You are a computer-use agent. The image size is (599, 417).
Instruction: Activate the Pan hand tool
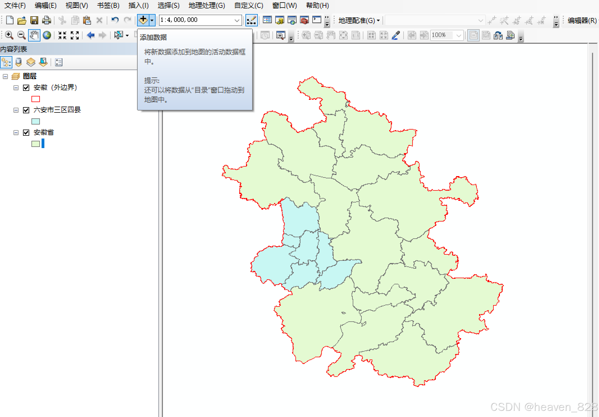(34, 35)
